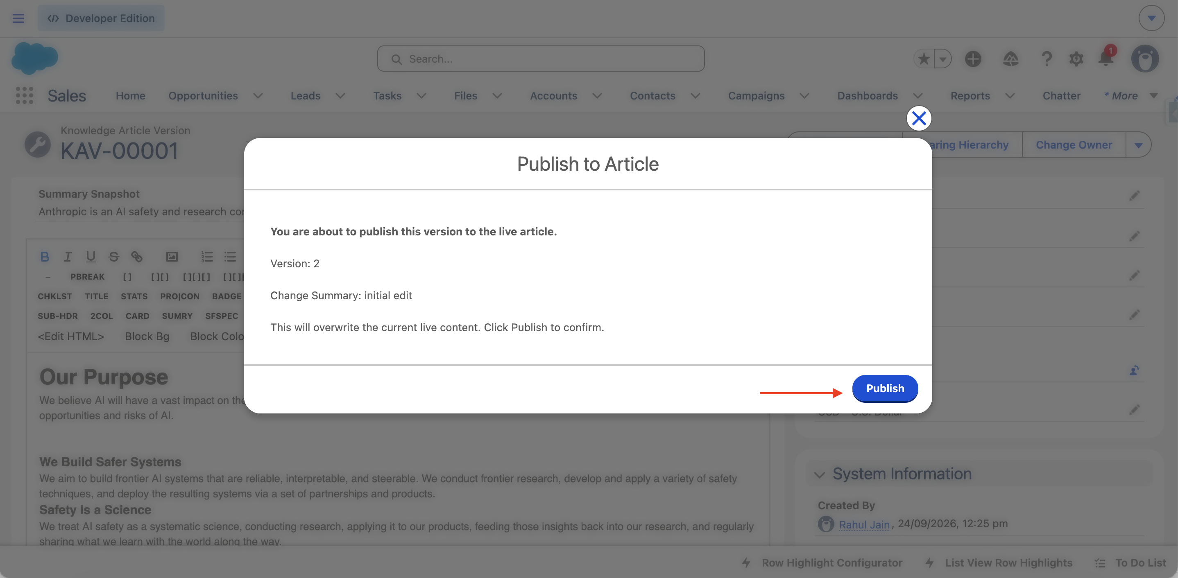1178x578 pixels.
Task: Open the favorites list dropdown arrow
Action: click(942, 59)
